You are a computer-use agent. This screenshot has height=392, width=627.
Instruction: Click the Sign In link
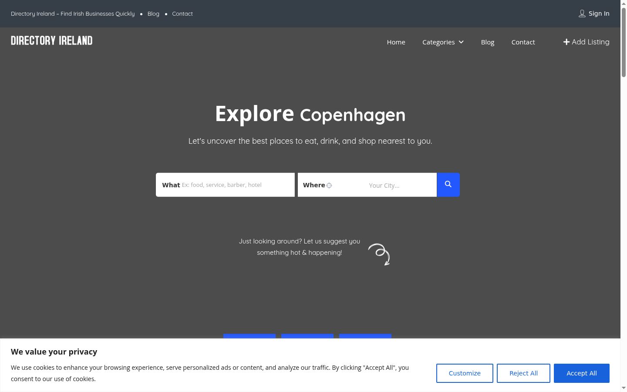coord(599,14)
